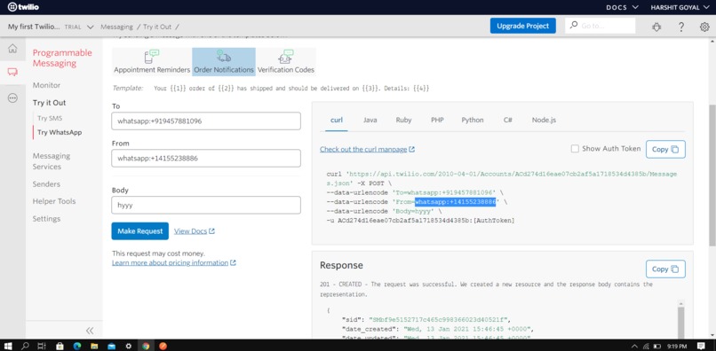Open Learn more about pricing information link
The image size is (716, 351).
174,262
